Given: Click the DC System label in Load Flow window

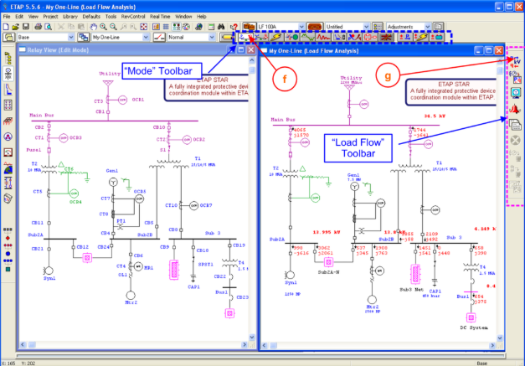Looking at the screenshot, I should pos(474,327).
